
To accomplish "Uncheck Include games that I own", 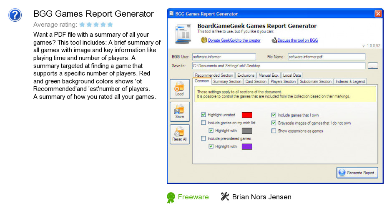I will pyautogui.click(x=274, y=115).
